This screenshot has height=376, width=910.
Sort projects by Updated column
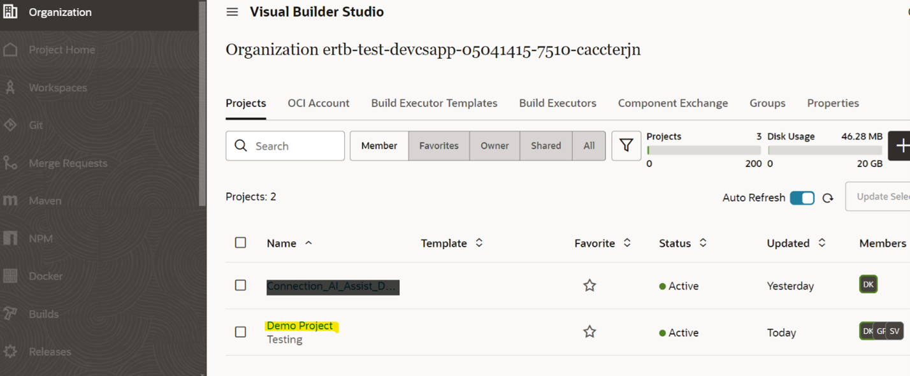click(821, 243)
